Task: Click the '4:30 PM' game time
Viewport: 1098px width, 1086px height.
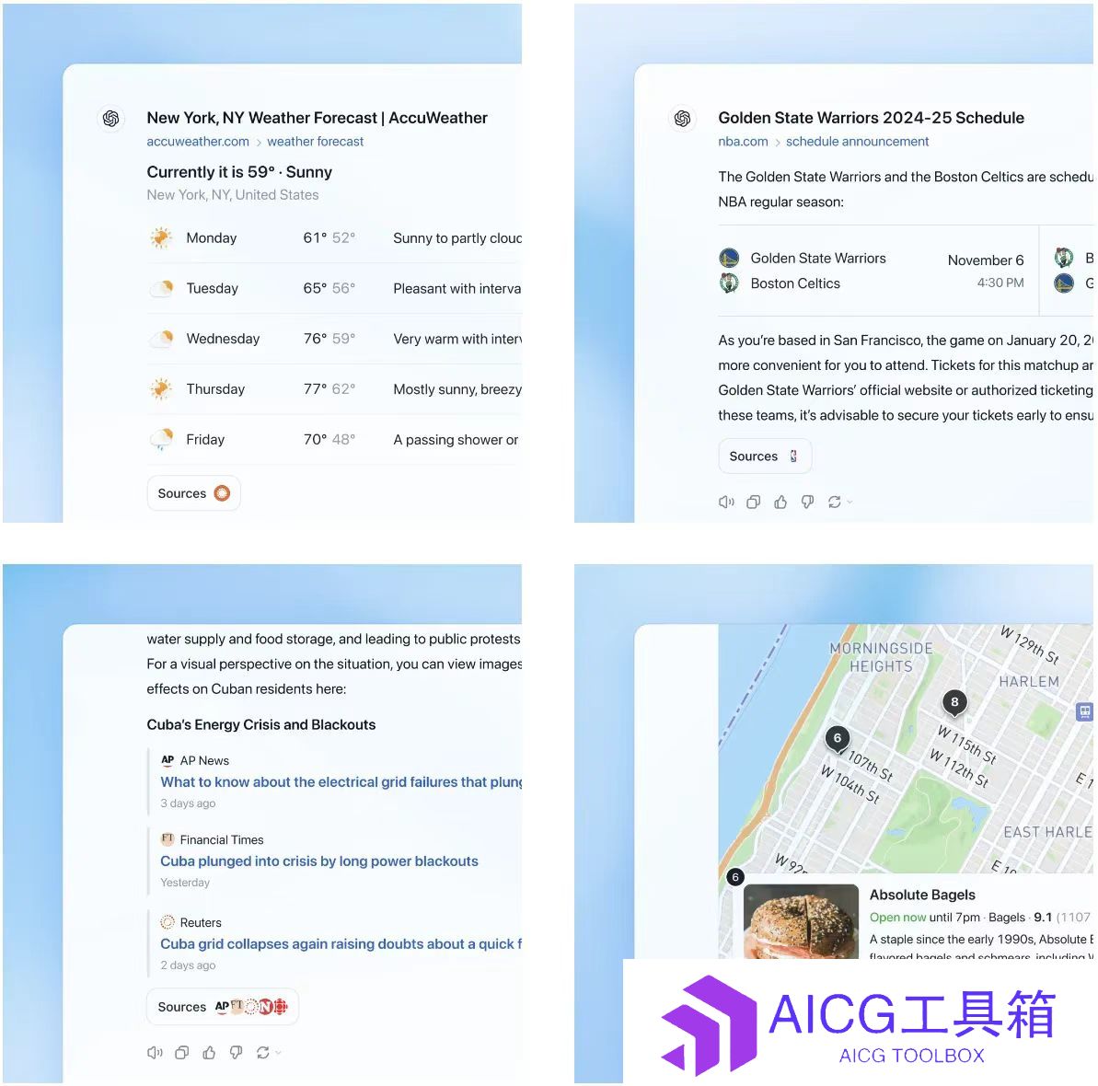Action: click(1000, 283)
